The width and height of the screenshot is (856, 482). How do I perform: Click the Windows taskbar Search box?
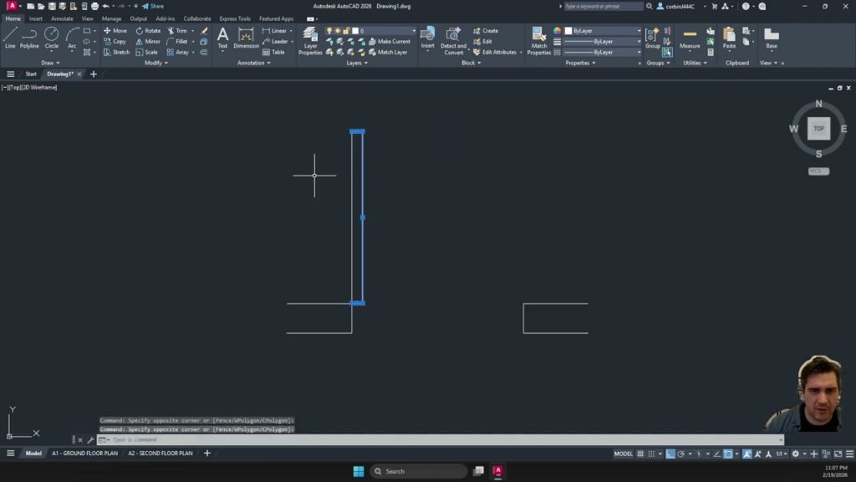click(x=418, y=471)
